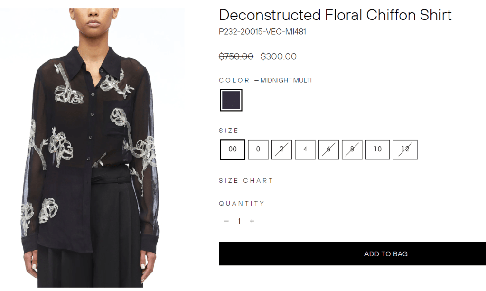Viewport: 486px width, 291px height.
Task: Increase quantity with the plus icon
Action: [x=252, y=221]
